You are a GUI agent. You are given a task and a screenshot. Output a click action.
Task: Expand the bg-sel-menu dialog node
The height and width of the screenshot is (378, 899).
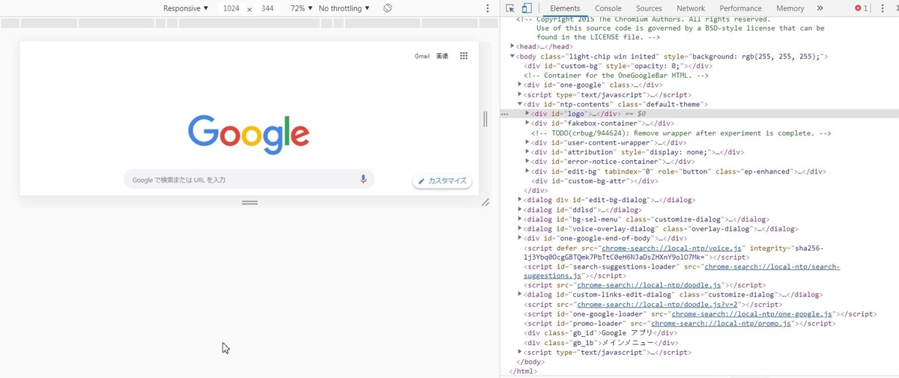(520, 219)
